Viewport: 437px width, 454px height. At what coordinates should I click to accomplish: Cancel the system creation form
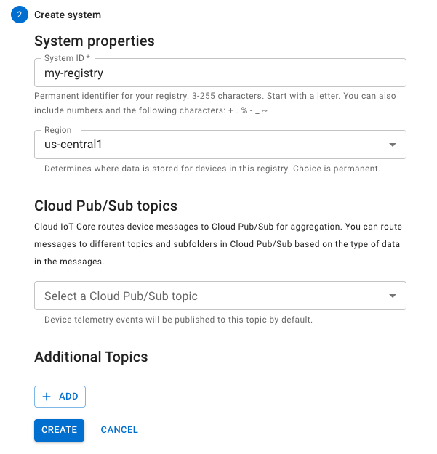[119, 430]
